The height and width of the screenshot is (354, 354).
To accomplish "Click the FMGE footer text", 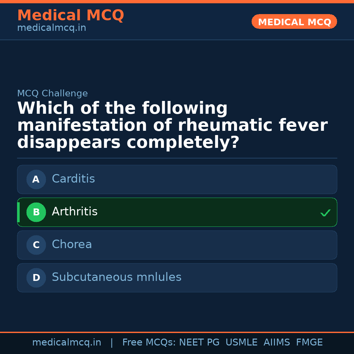I will click(x=309, y=343).
